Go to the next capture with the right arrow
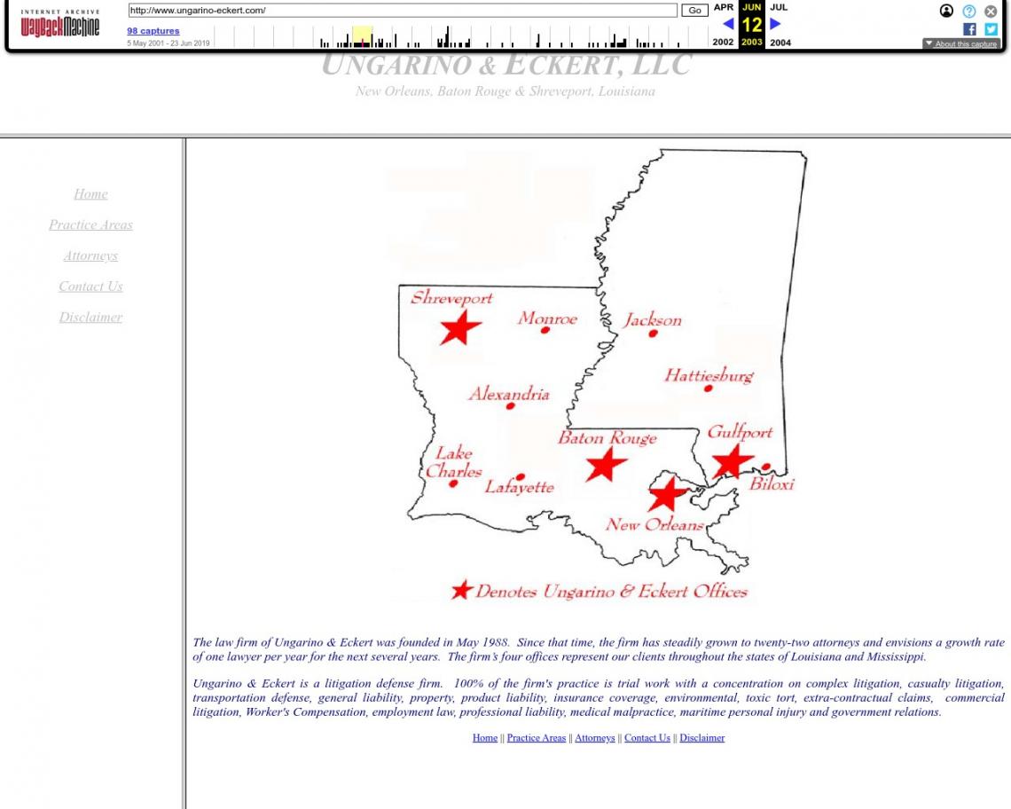The width and height of the screenshot is (1011, 809). (776, 24)
